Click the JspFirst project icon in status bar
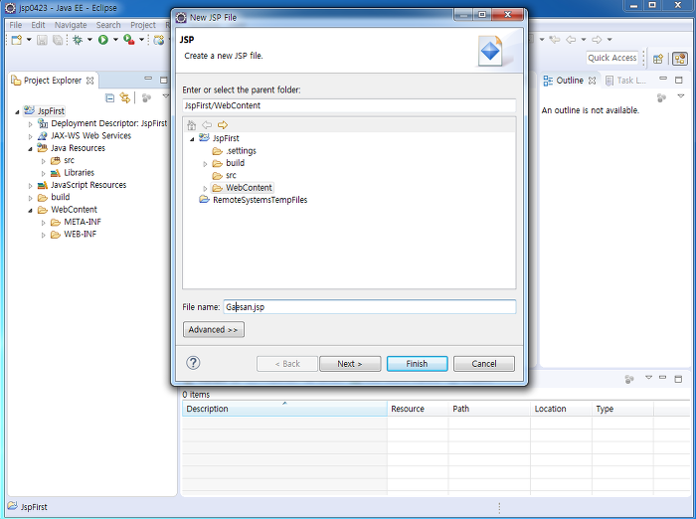Viewport: 696px width, 519px height. click(x=12, y=506)
